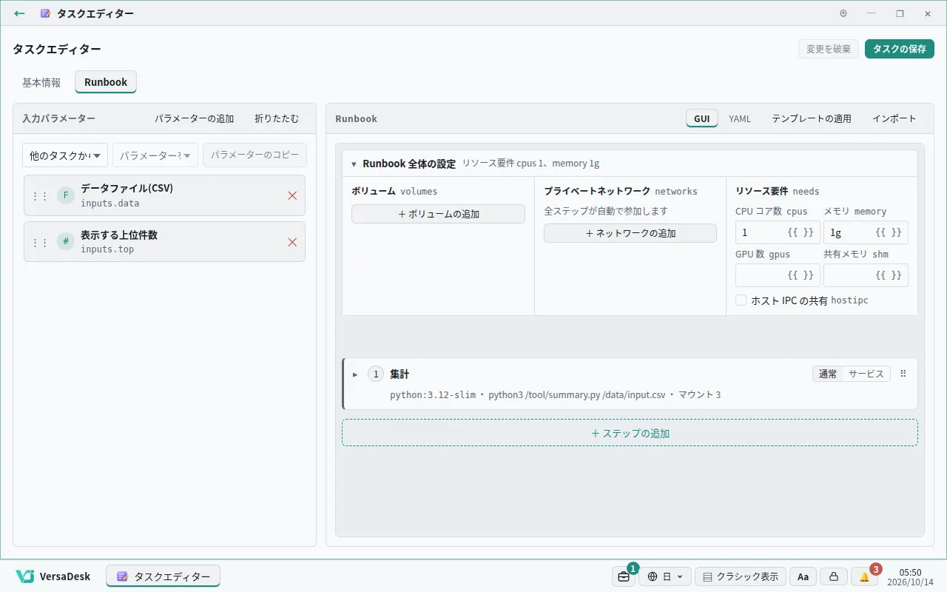Open the notifications bell

pos(864,576)
